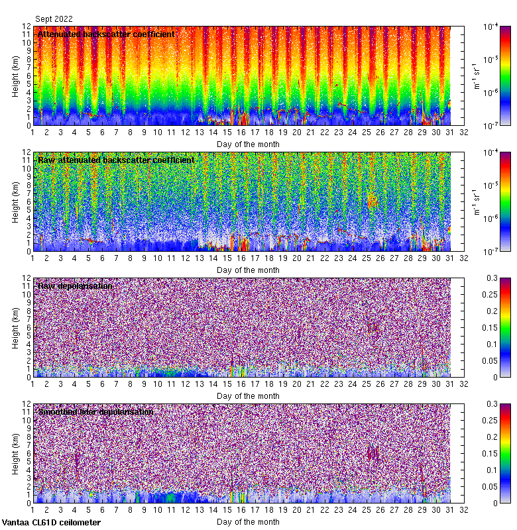Image resolution: width=517 pixels, height=530 pixels.
Task: Click the 'Vantaa CL61D ceilometer' caption
Action: point(51,523)
